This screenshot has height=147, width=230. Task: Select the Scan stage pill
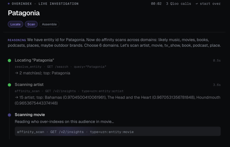(31, 24)
